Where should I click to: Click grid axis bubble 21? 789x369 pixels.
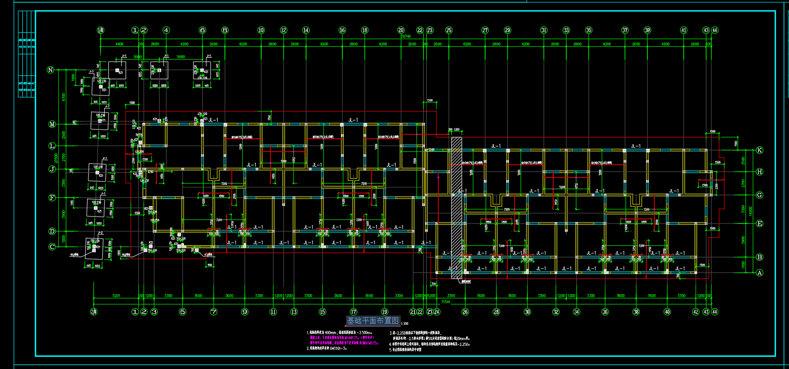pyautogui.click(x=413, y=312)
